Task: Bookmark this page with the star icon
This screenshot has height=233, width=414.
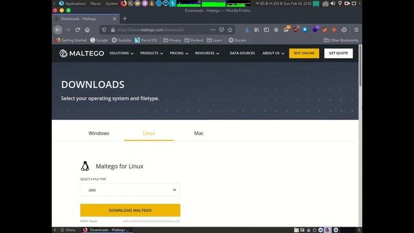Action: click(x=230, y=30)
